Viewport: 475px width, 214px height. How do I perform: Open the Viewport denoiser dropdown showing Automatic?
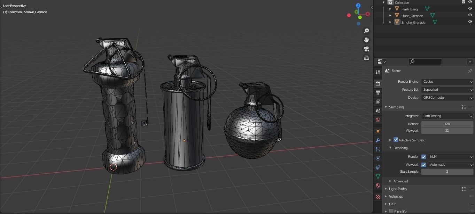click(450, 165)
